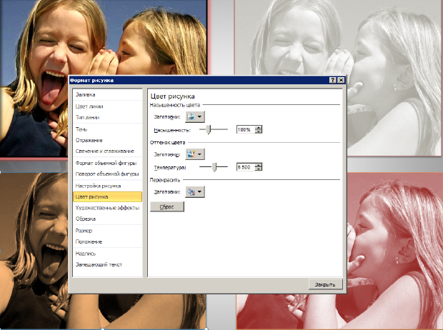Open the Положение settings
The image size is (443, 330).
coord(107,242)
